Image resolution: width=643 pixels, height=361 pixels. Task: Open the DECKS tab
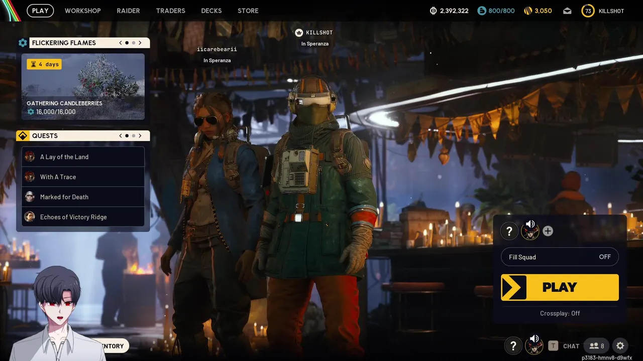(211, 11)
